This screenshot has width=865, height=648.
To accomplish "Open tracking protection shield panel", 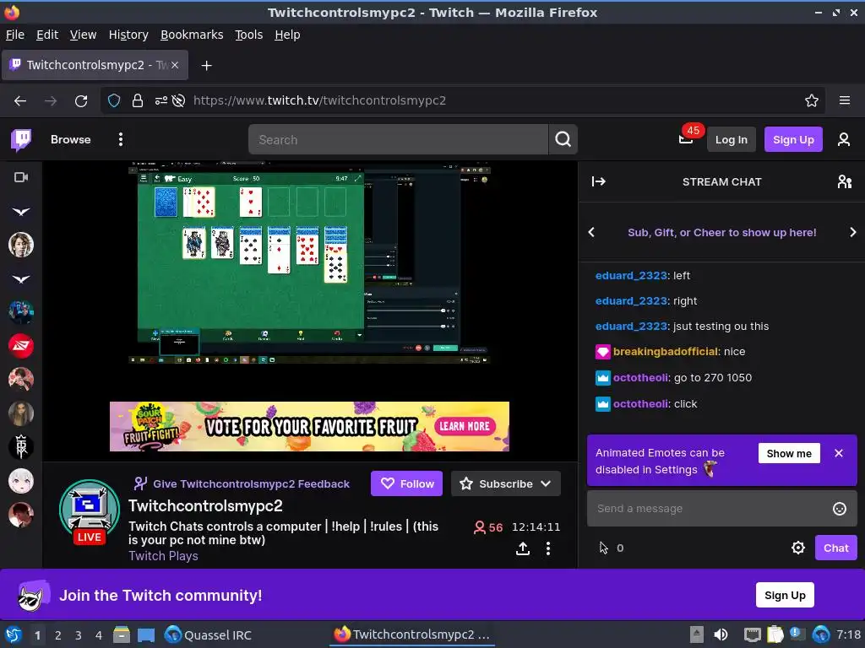I will click(114, 101).
